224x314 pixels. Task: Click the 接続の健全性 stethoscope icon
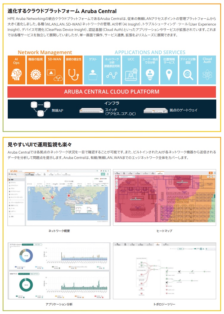click(x=74, y=75)
